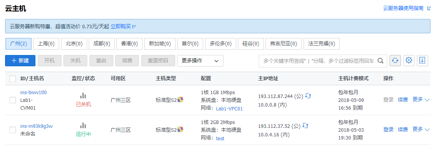Click the S2 type icon in 未命名 row
This screenshot has height=148, width=434.
click(x=180, y=129)
